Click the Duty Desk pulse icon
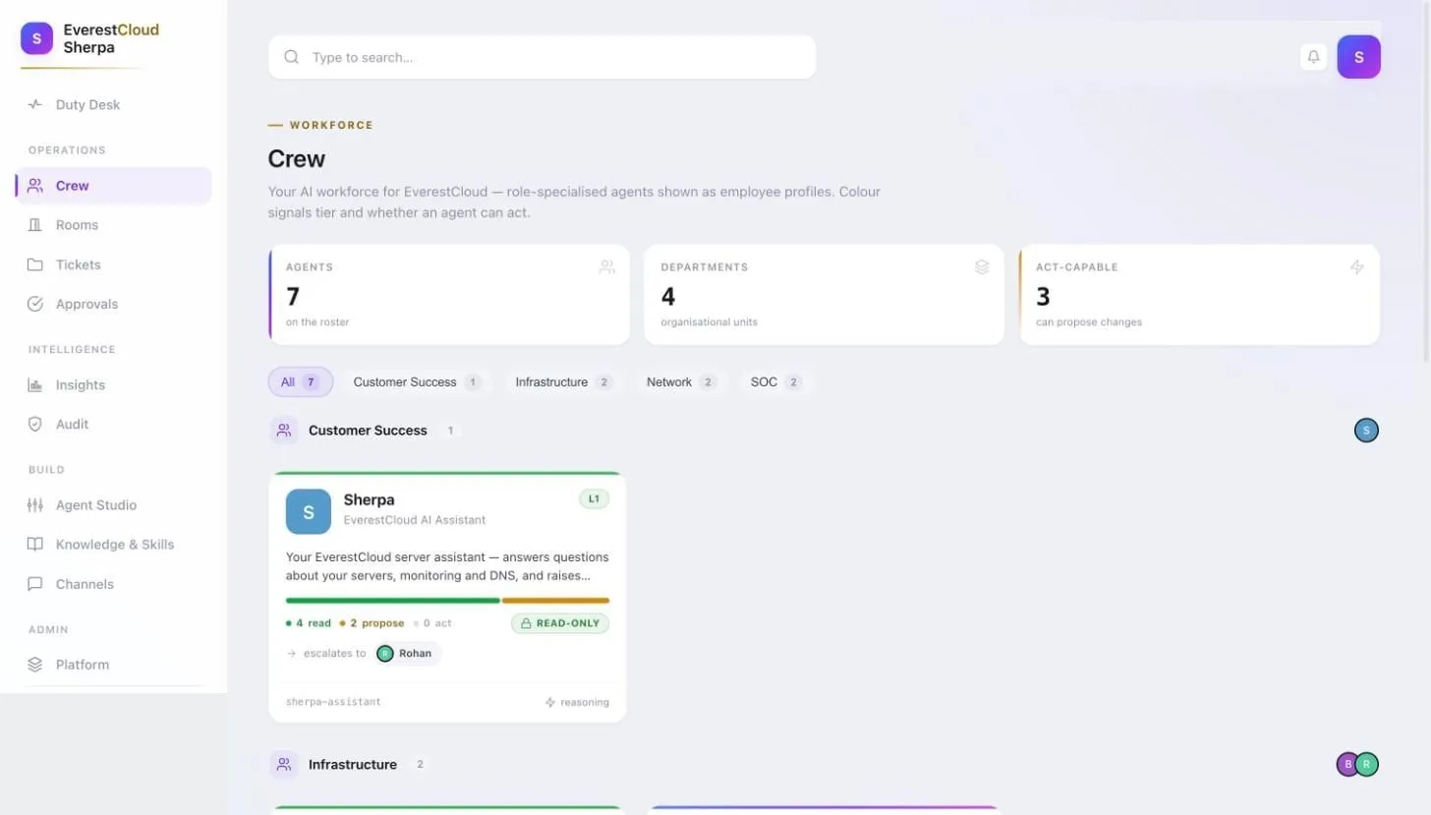1431x815 pixels. click(x=35, y=104)
